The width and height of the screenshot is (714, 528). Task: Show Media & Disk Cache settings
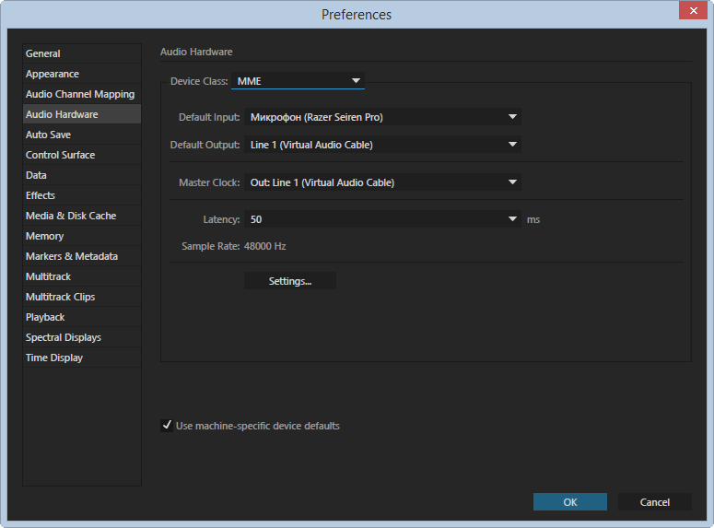pyautogui.click(x=71, y=216)
